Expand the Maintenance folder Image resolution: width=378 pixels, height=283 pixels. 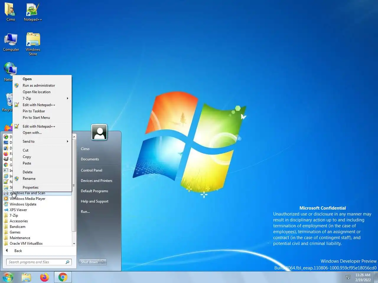pos(37,238)
